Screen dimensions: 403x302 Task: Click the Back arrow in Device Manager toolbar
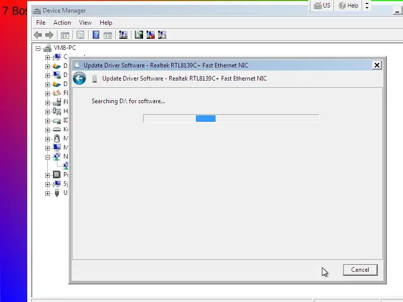click(x=38, y=35)
